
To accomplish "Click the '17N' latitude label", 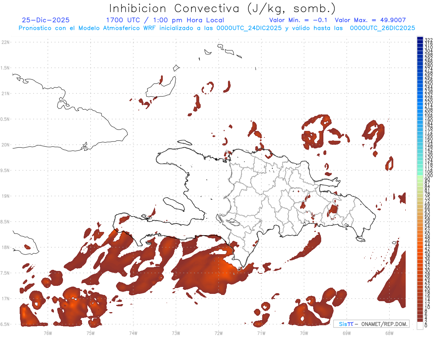I will pyautogui.click(x=5, y=299).
